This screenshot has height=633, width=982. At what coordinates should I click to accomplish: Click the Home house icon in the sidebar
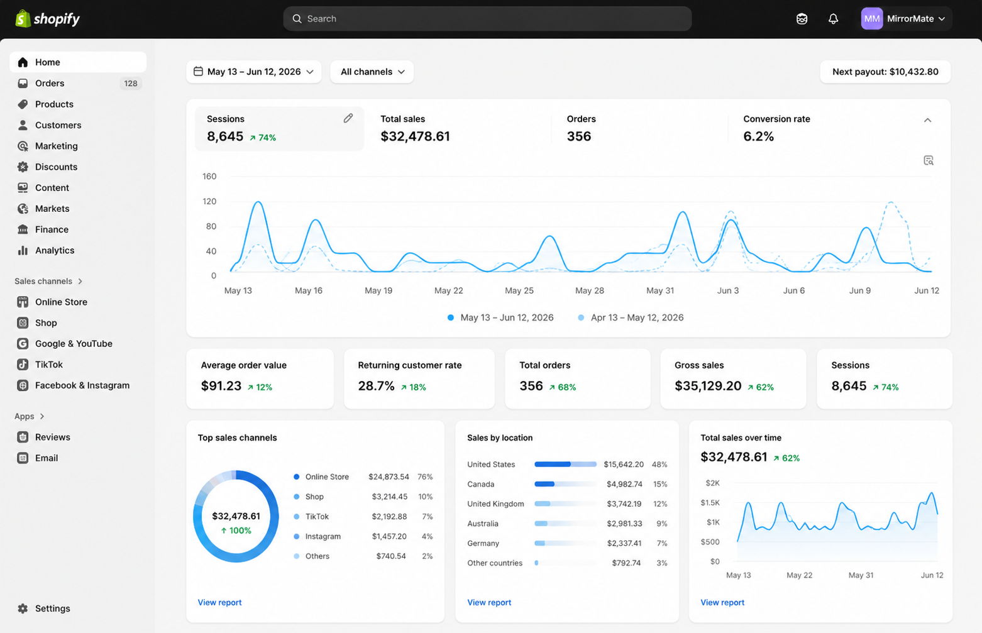click(23, 62)
